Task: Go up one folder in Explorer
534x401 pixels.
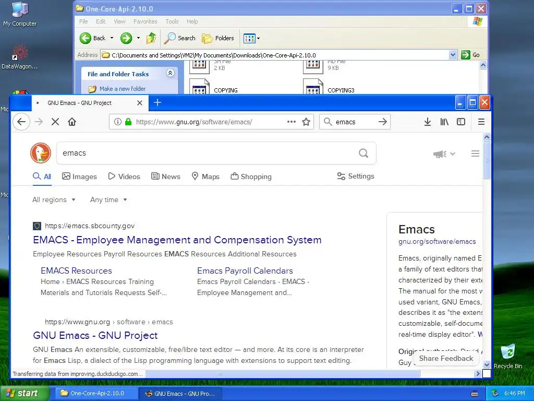Action: [151, 38]
